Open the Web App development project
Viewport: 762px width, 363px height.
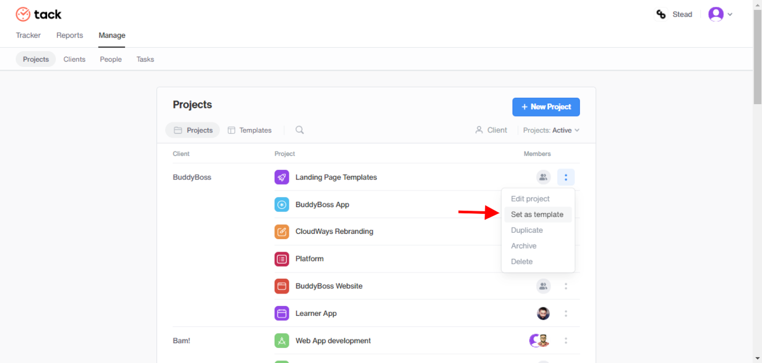pyautogui.click(x=333, y=341)
